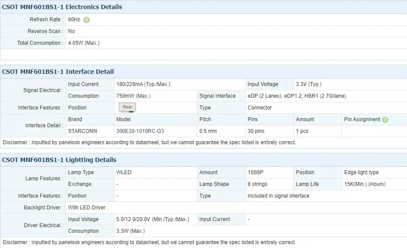Click the Reverse Scan value No
Screen dimensions: 407x248
coord(71,31)
